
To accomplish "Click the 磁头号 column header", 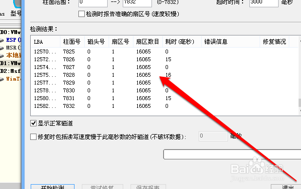I will click(97, 42).
